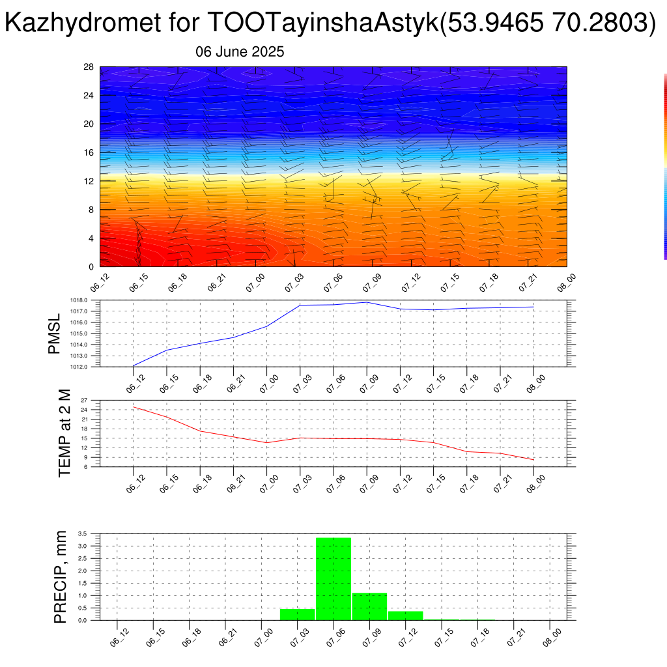
Task: Select the PRECIP, mm axis title
Action: tap(61, 577)
